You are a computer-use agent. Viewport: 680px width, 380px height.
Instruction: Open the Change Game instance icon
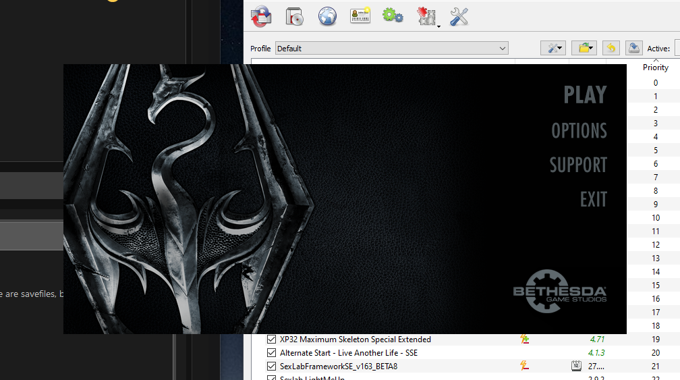coord(261,16)
